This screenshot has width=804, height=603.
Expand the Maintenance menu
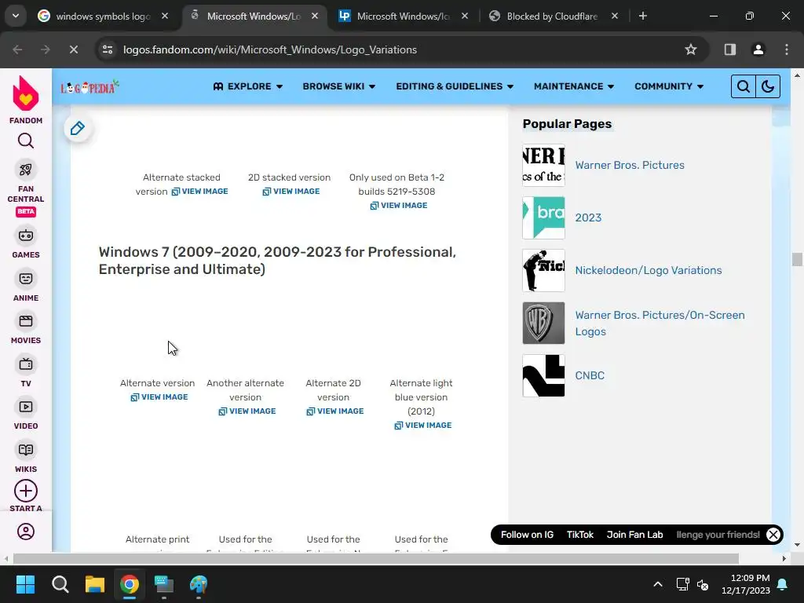pos(574,86)
